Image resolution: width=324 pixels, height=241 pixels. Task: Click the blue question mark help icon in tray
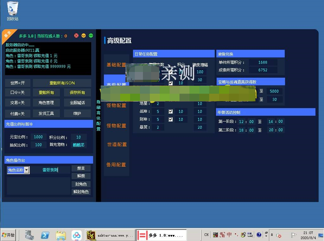(259, 235)
